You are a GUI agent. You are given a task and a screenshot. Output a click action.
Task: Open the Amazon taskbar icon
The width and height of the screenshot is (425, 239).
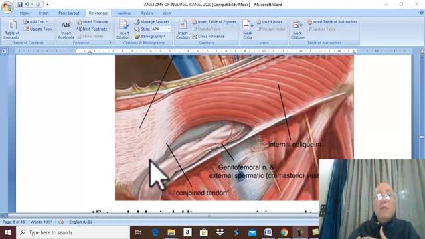coord(187,232)
